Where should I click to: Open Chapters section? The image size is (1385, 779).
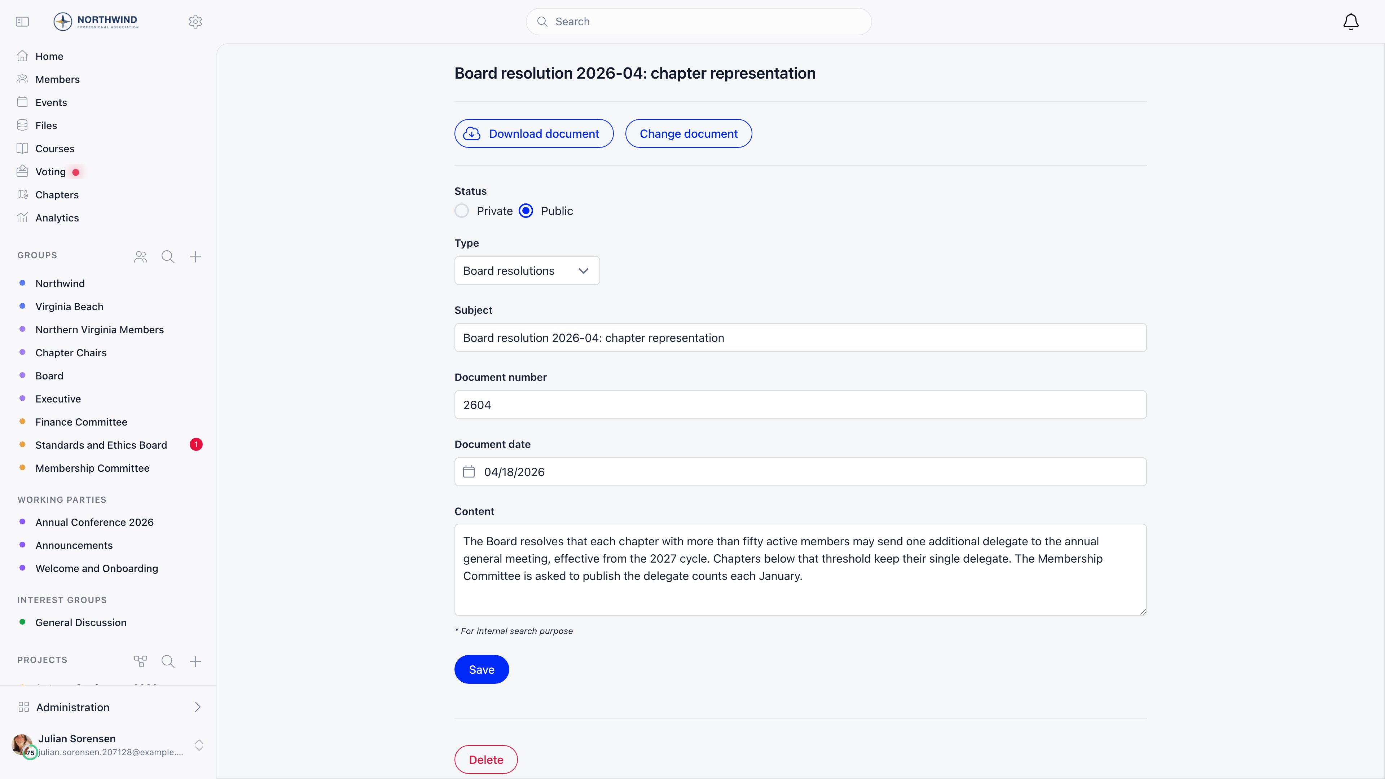57,195
